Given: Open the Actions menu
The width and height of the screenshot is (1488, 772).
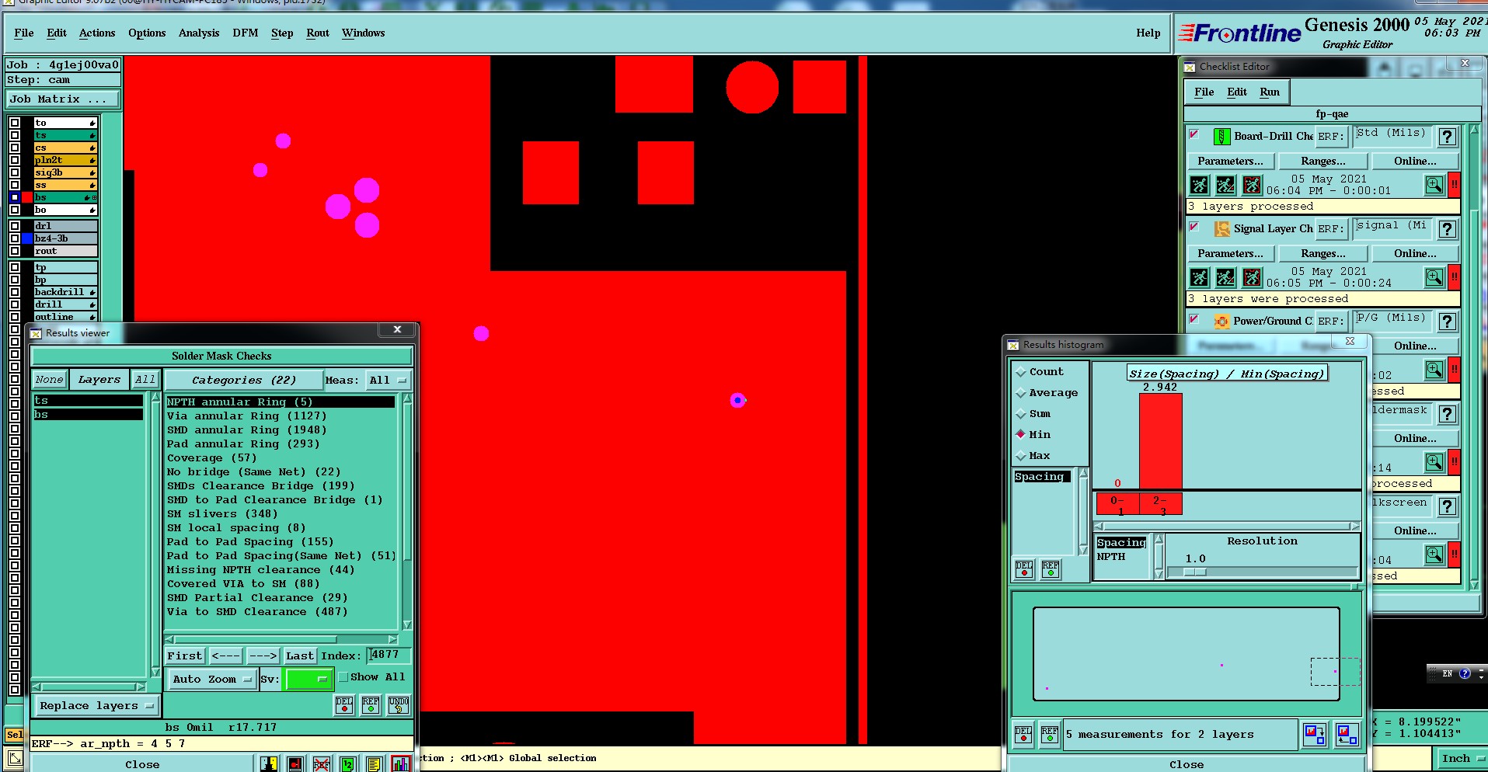Looking at the screenshot, I should [x=97, y=33].
